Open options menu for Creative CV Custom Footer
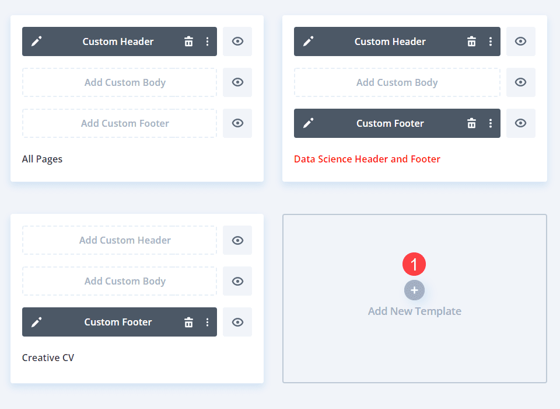560x409 pixels. (x=207, y=322)
